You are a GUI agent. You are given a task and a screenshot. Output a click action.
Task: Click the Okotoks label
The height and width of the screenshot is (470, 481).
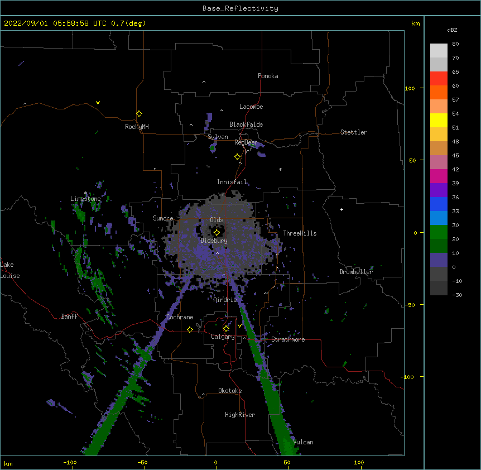pos(230,391)
